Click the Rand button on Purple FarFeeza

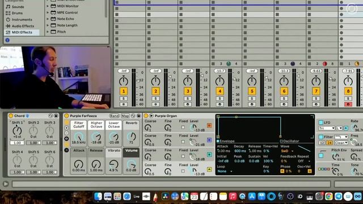(x=115, y=116)
